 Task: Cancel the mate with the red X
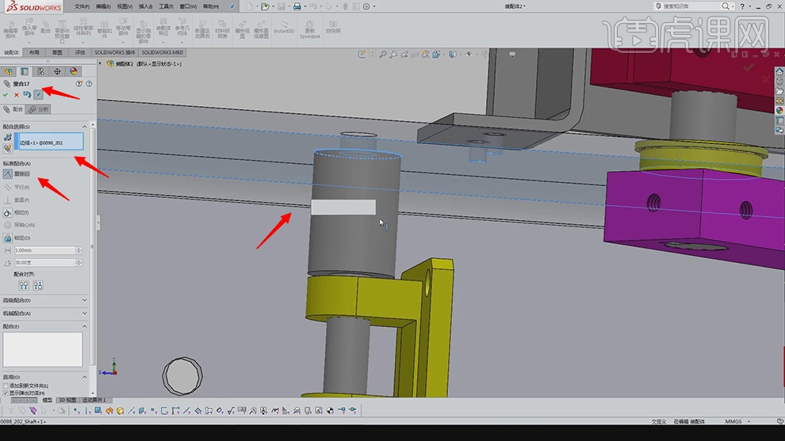[x=16, y=94]
